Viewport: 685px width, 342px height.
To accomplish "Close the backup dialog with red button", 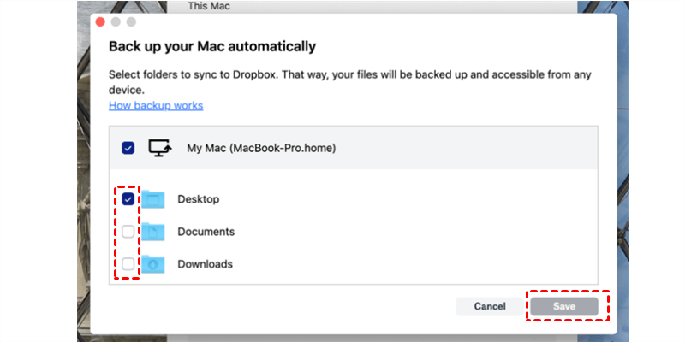I will (x=102, y=20).
